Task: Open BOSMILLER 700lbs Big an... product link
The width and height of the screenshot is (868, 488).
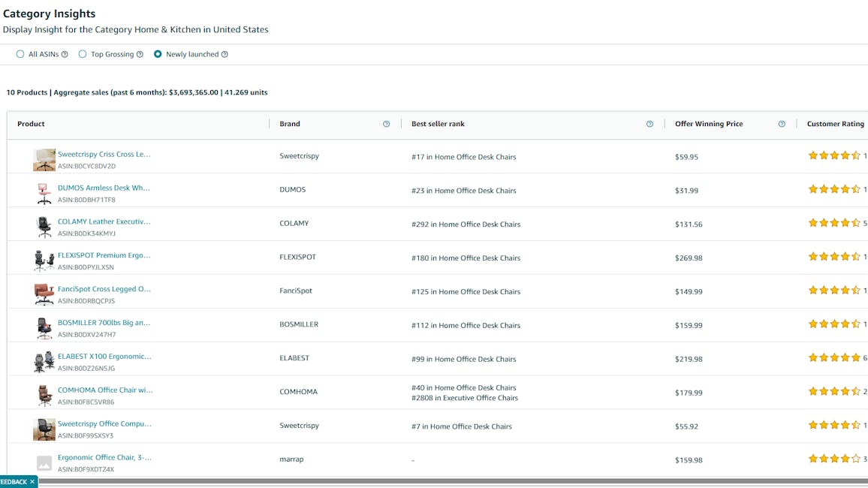Action: pyautogui.click(x=104, y=323)
